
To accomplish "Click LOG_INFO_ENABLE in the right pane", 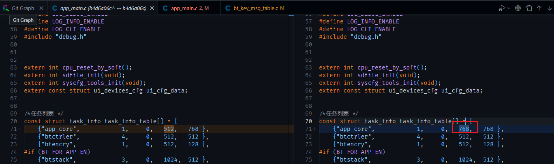I will click(373, 22).
